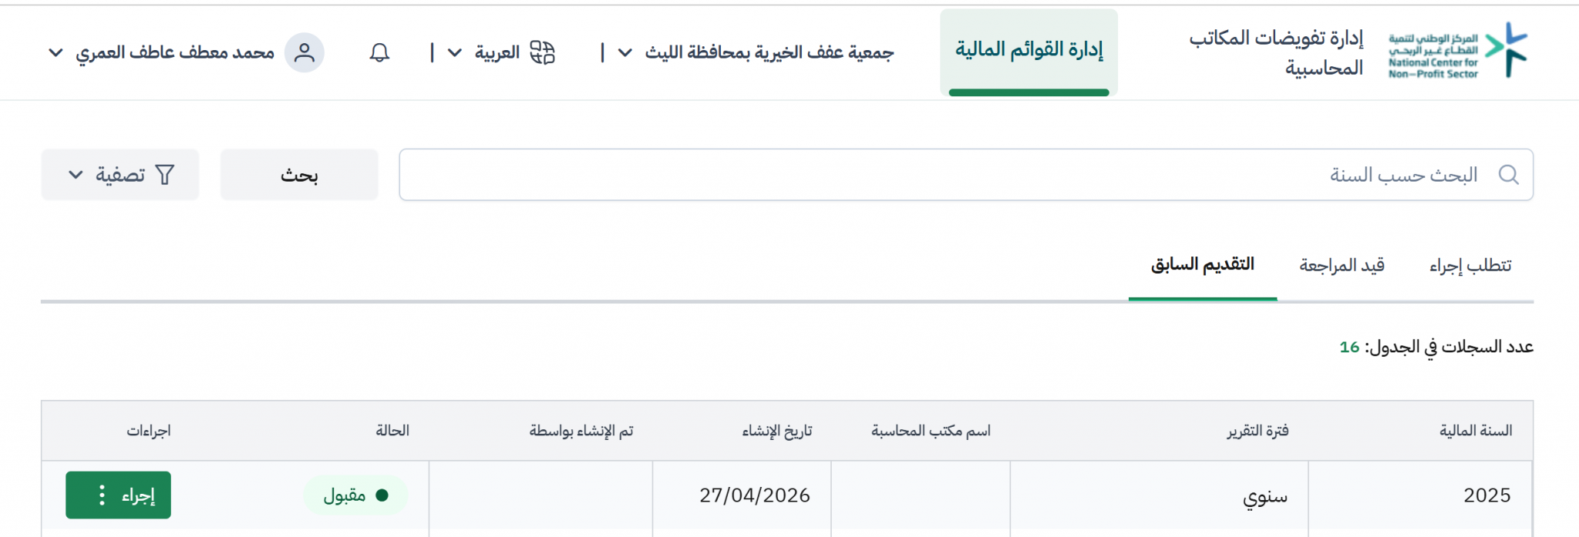Open the إدارة القوائم المالية menu
1579x537 pixels.
[x=1029, y=50]
